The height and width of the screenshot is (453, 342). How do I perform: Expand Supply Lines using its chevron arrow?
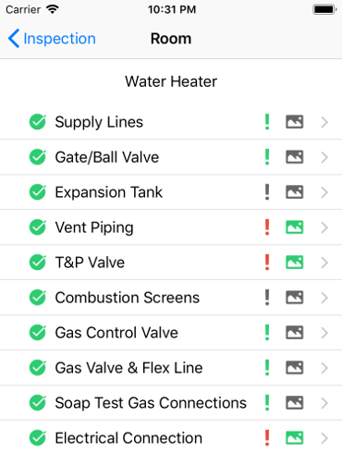point(324,122)
